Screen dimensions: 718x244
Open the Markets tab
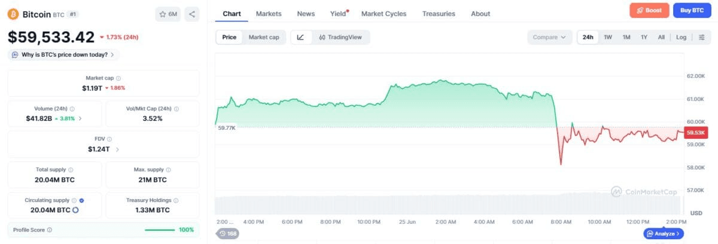(x=269, y=14)
